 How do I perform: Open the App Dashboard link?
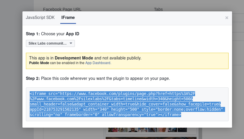[98, 63]
